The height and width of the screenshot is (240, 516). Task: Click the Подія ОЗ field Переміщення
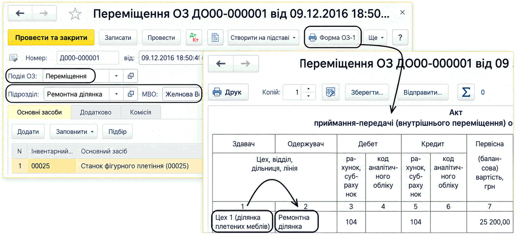coord(76,76)
